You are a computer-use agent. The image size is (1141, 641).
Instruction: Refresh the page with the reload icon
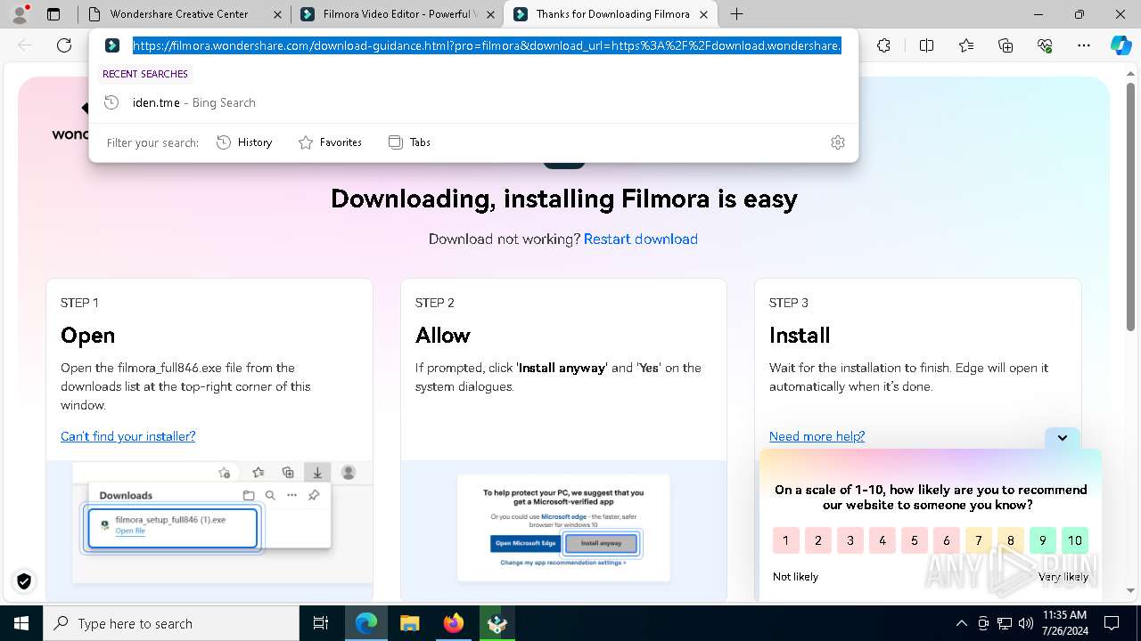(x=64, y=45)
